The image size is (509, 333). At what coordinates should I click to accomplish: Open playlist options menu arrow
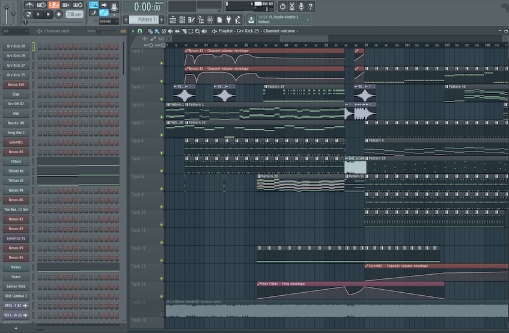tap(133, 31)
